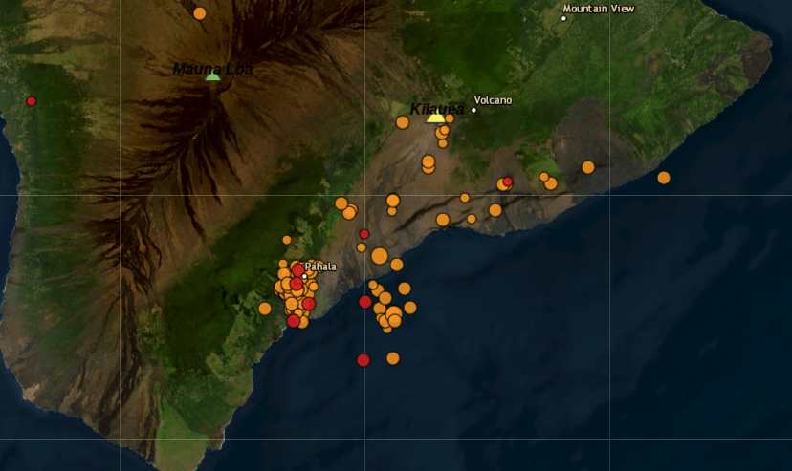Click the yellow Kilauea volcano triangle
Screen dimensions: 792x471
tap(435, 118)
